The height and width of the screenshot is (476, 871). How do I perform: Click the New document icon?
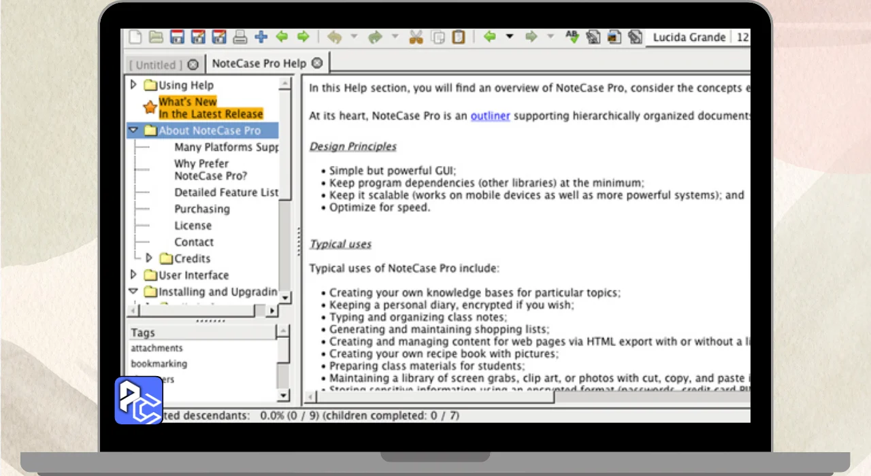(135, 37)
